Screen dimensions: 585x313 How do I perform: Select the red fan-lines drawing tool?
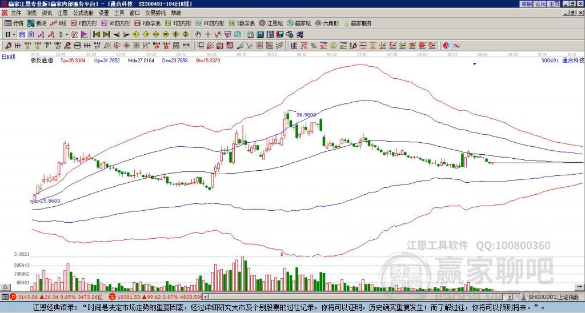[210, 46]
